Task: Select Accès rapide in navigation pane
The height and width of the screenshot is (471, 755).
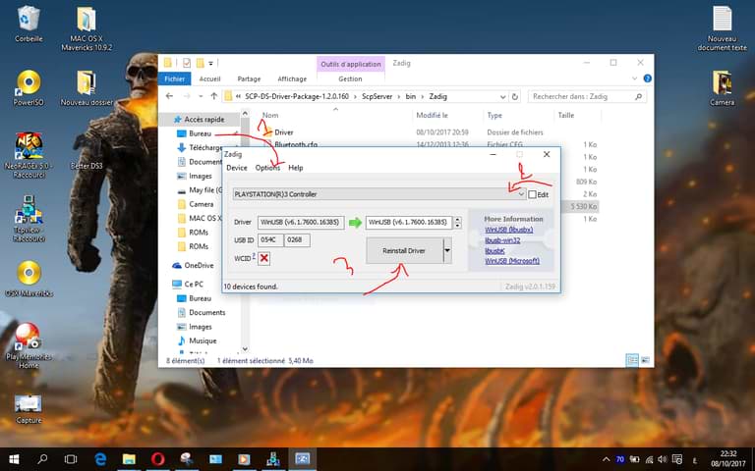Action: [199, 119]
